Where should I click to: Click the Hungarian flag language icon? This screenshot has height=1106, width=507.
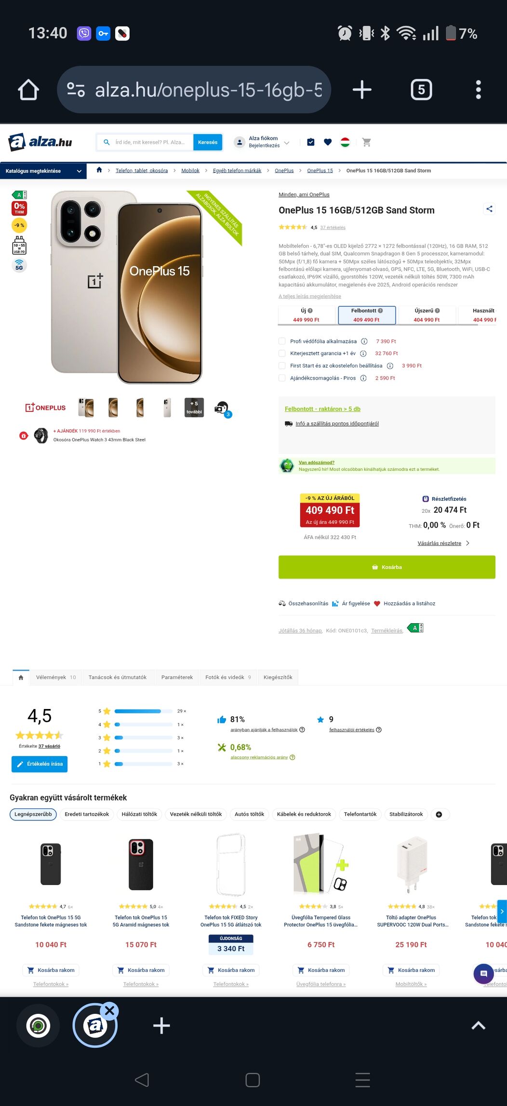click(x=345, y=142)
